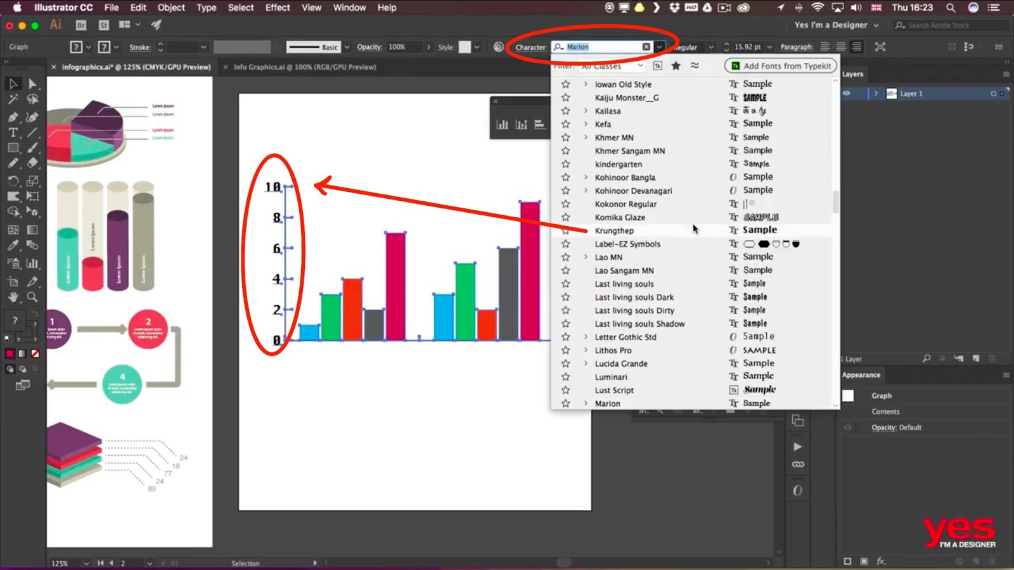This screenshot has height=570, width=1014.
Task: Open the All Classes filter dropdown
Action: [x=612, y=65]
